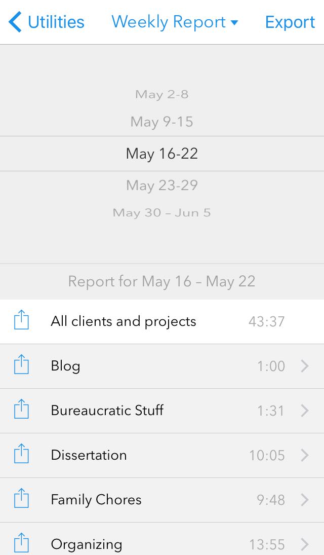The width and height of the screenshot is (324, 555).
Task: Open the Organizing project row
Action: click(162, 544)
